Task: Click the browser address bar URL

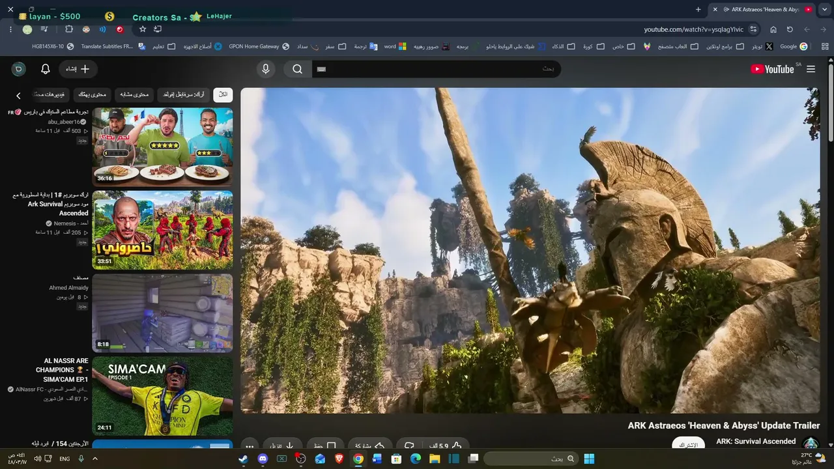Action: 693,29
